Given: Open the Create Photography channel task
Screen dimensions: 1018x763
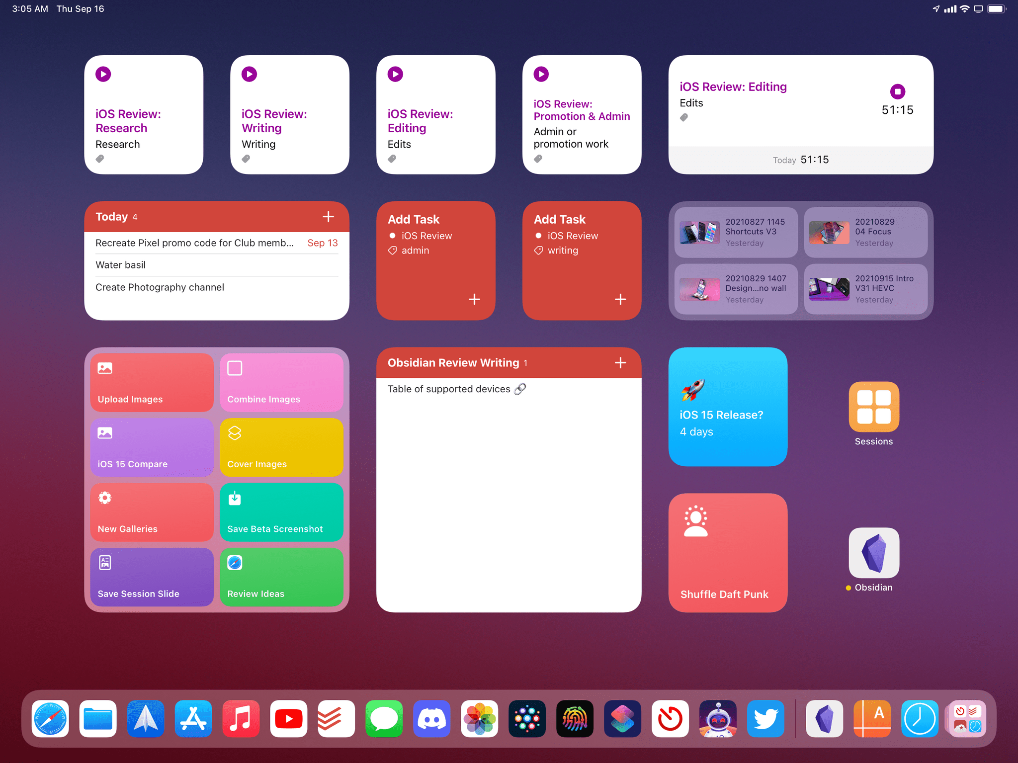Looking at the screenshot, I should [217, 287].
